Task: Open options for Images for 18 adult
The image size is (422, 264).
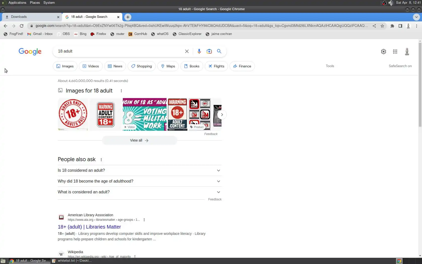Action: 121,91
